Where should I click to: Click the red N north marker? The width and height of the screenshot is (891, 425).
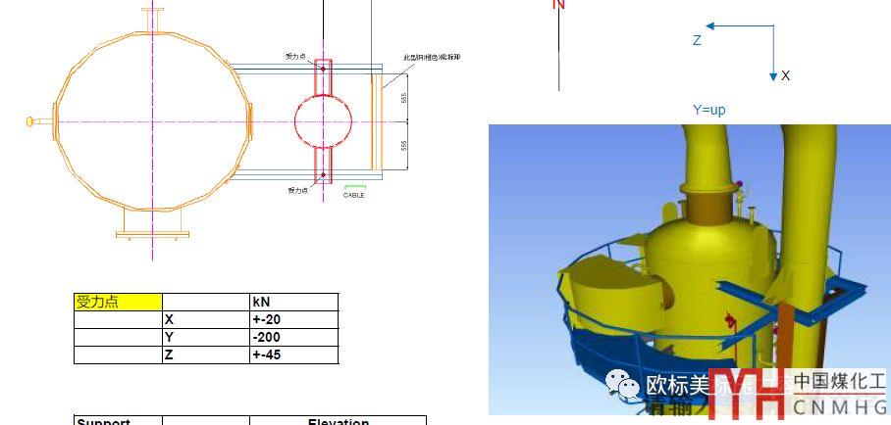558,5
